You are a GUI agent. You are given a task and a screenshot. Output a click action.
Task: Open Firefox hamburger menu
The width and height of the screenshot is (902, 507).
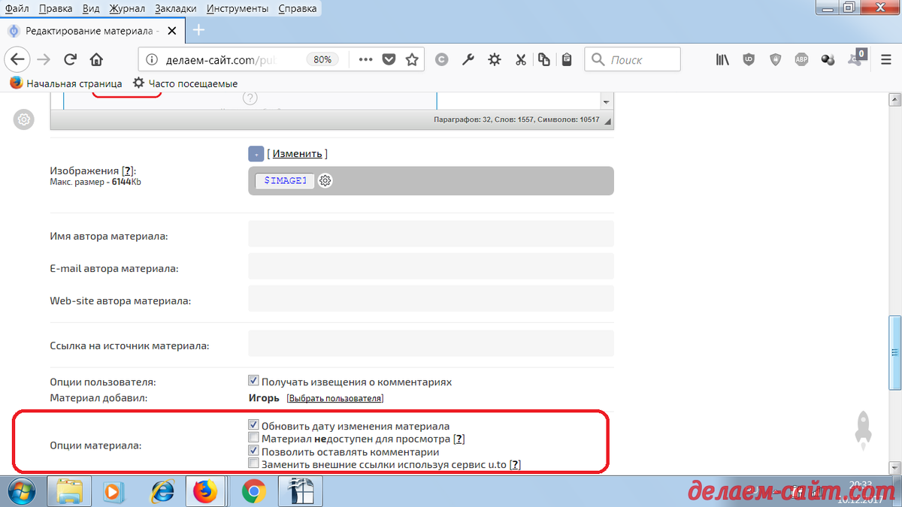pyautogui.click(x=885, y=59)
